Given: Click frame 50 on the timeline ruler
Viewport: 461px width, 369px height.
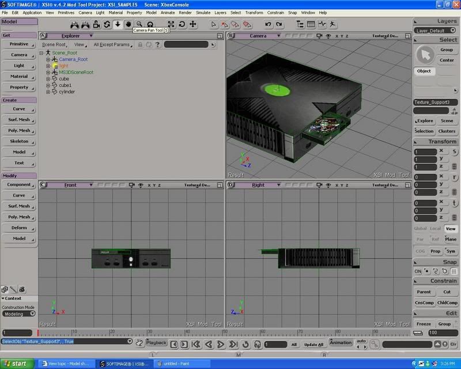Looking at the screenshot, I should click(x=224, y=333).
